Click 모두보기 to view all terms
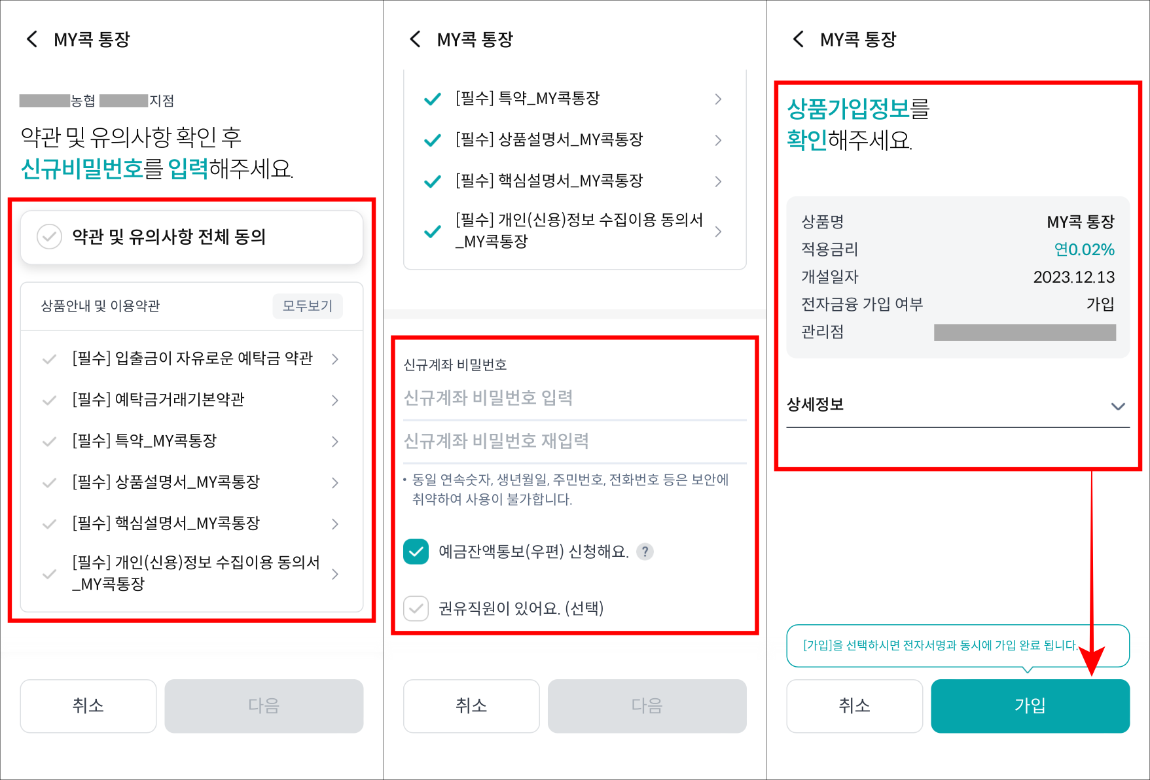This screenshot has width=1150, height=780. [x=307, y=306]
